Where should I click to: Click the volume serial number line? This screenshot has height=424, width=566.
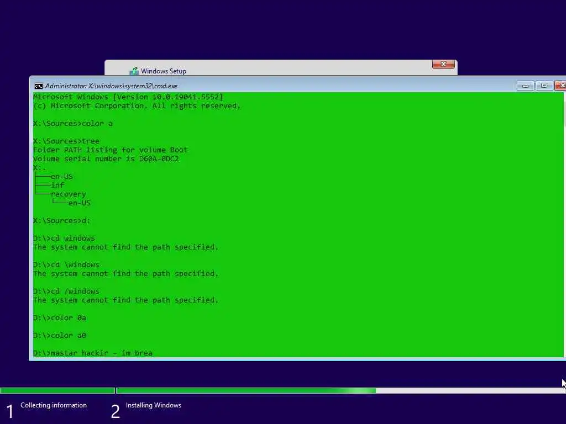(x=106, y=158)
